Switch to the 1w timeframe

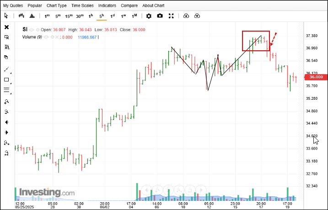click(124, 16)
